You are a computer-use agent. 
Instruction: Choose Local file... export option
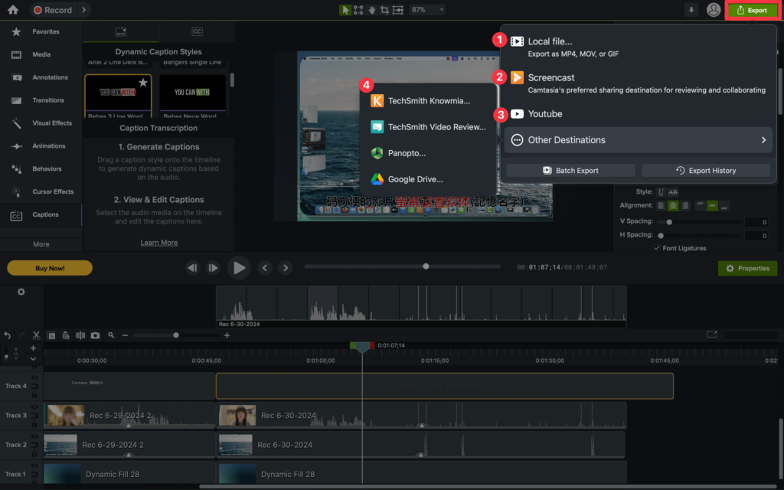point(638,47)
